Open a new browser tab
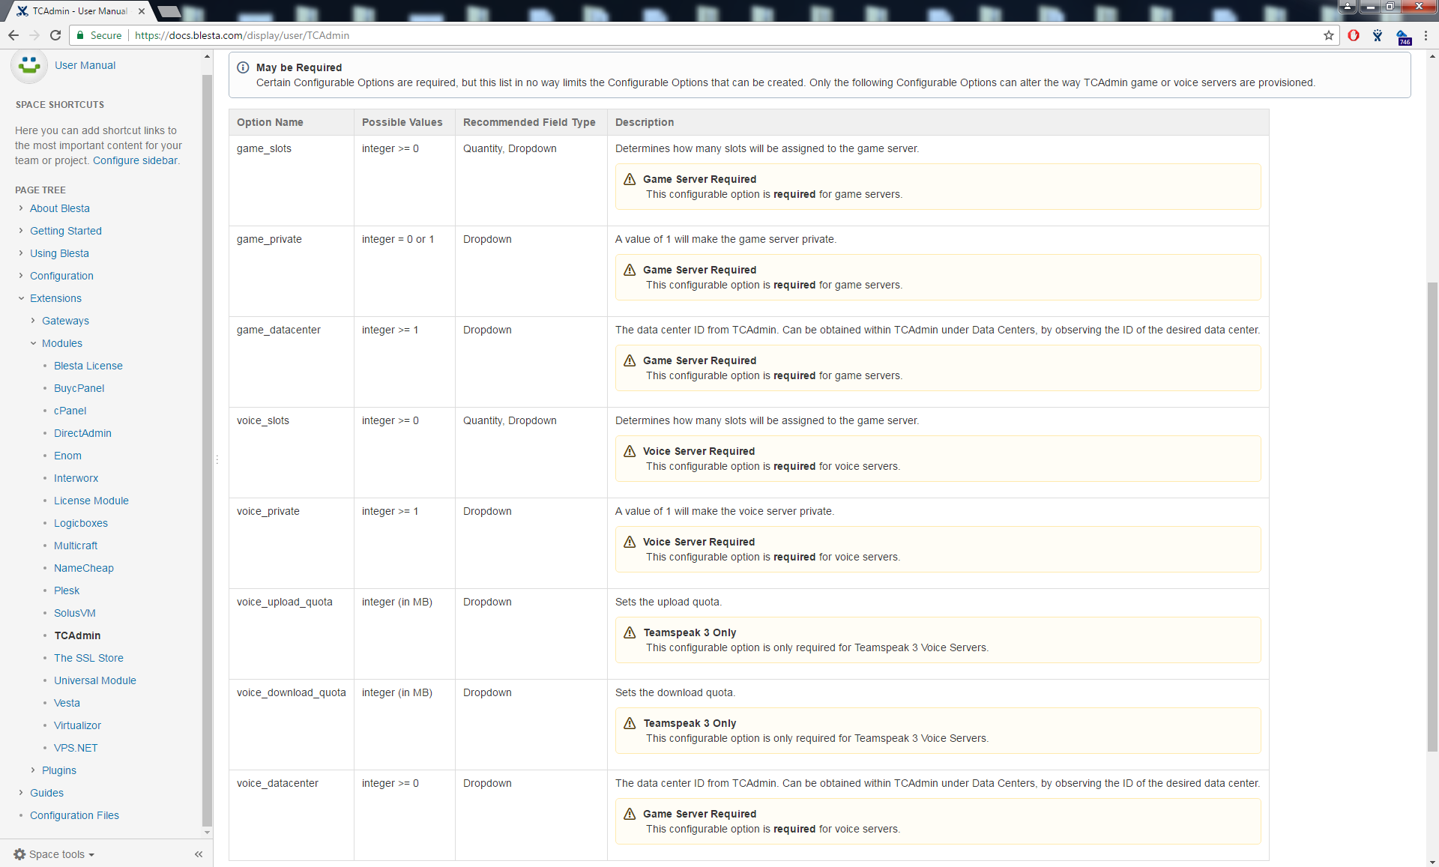This screenshot has height=867, width=1439. click(x=169, y=11)
